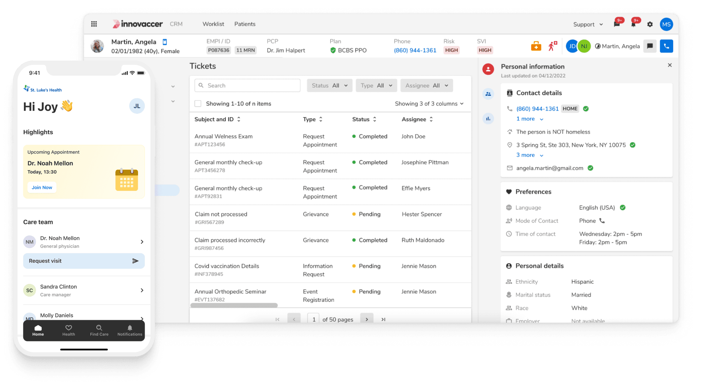
Task: Open the Showing 3 of 3 columns dropdown
Action: tap(429, 104)
